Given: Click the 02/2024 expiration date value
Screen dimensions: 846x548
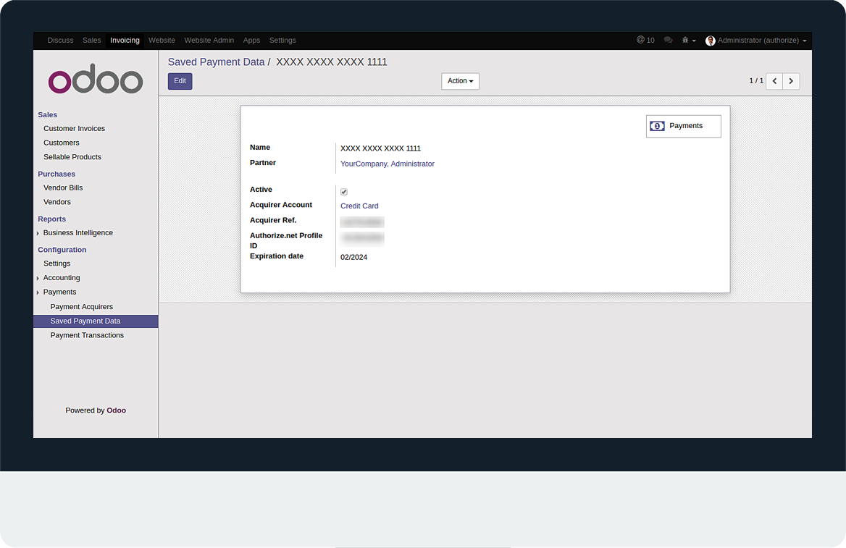Looking at the screenshot, I should coord(354,257).
